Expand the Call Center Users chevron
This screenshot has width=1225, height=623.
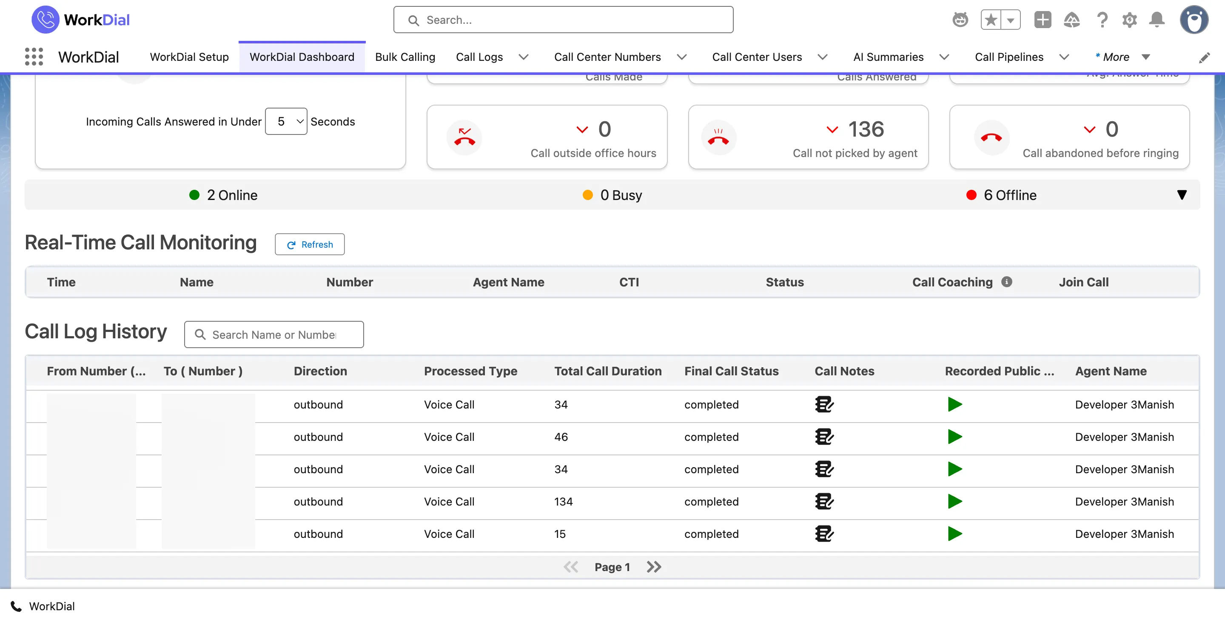tap(822, 57)
